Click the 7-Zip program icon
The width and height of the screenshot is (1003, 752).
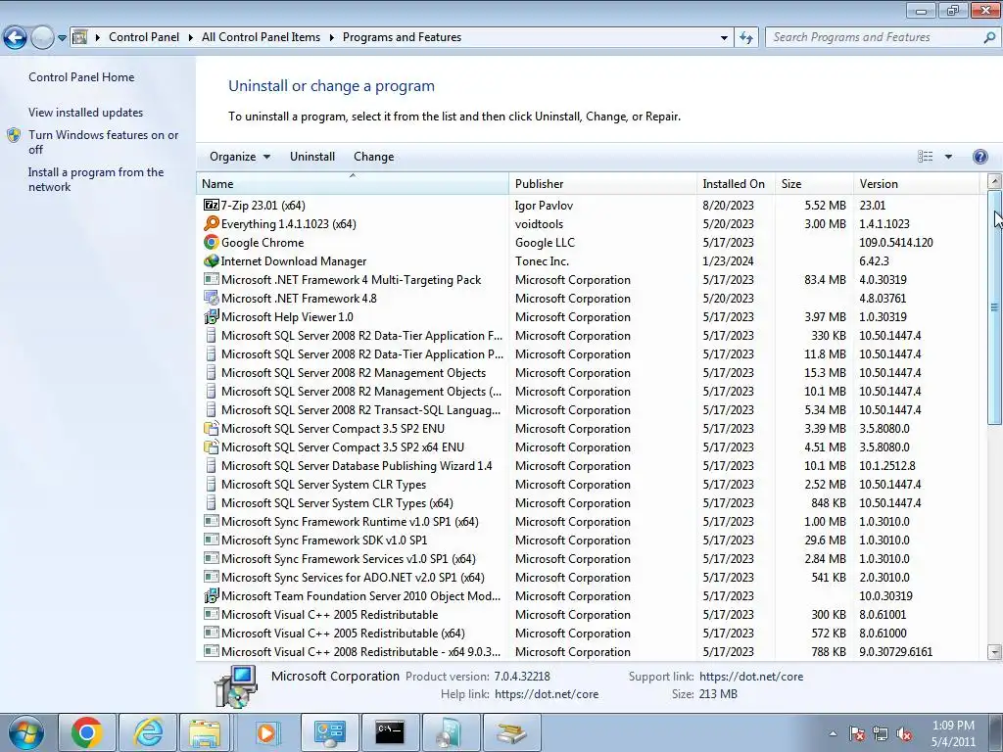coord(212,206)
